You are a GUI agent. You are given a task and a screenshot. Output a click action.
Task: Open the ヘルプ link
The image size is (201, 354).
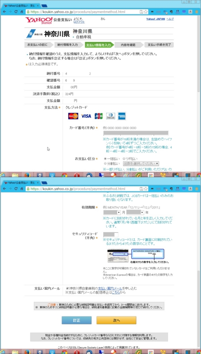170,19
